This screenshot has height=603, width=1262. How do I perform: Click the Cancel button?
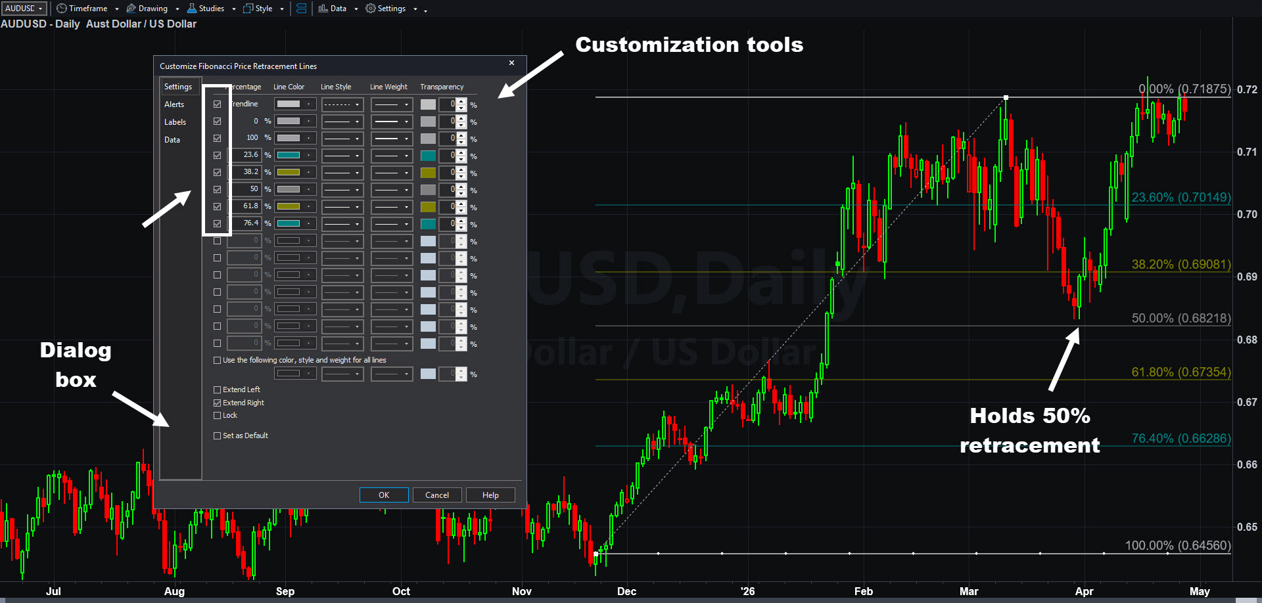coord(437,495)
